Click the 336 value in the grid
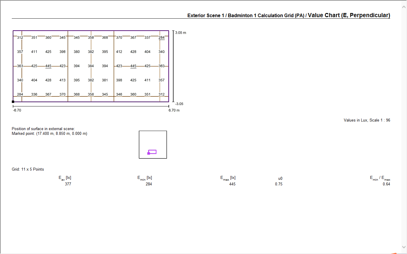Image resolution: width=407 pixels, height=254 pixels. tap(34, 94)
